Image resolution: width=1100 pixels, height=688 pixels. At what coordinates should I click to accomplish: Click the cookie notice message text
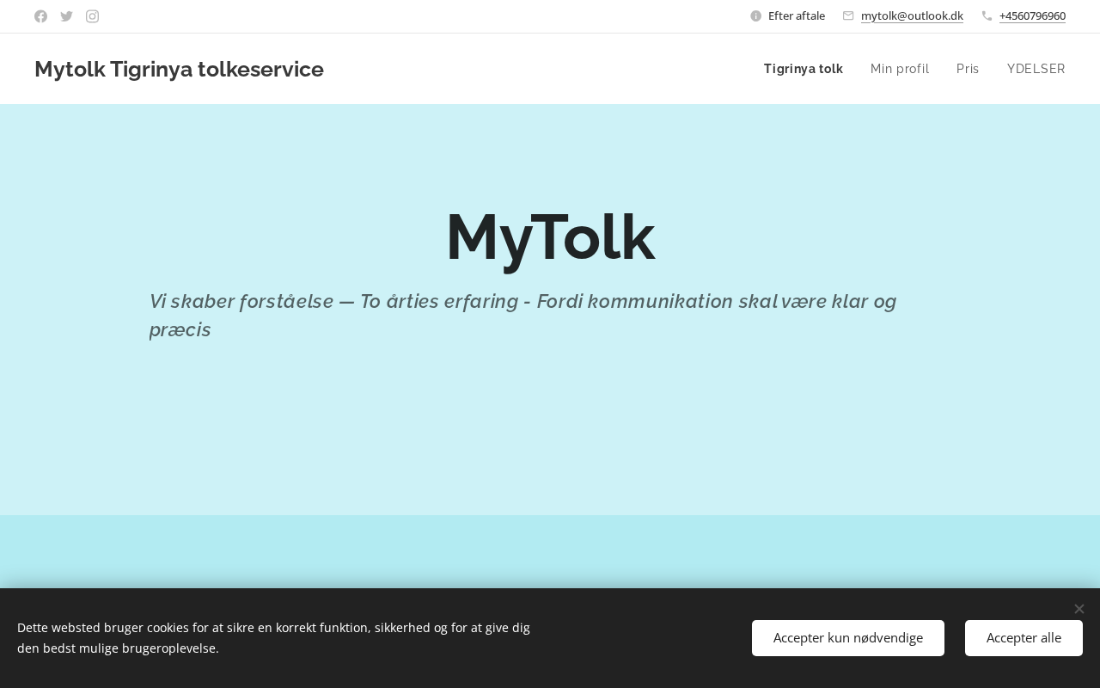pyautogui.click(x=273, y=638)
